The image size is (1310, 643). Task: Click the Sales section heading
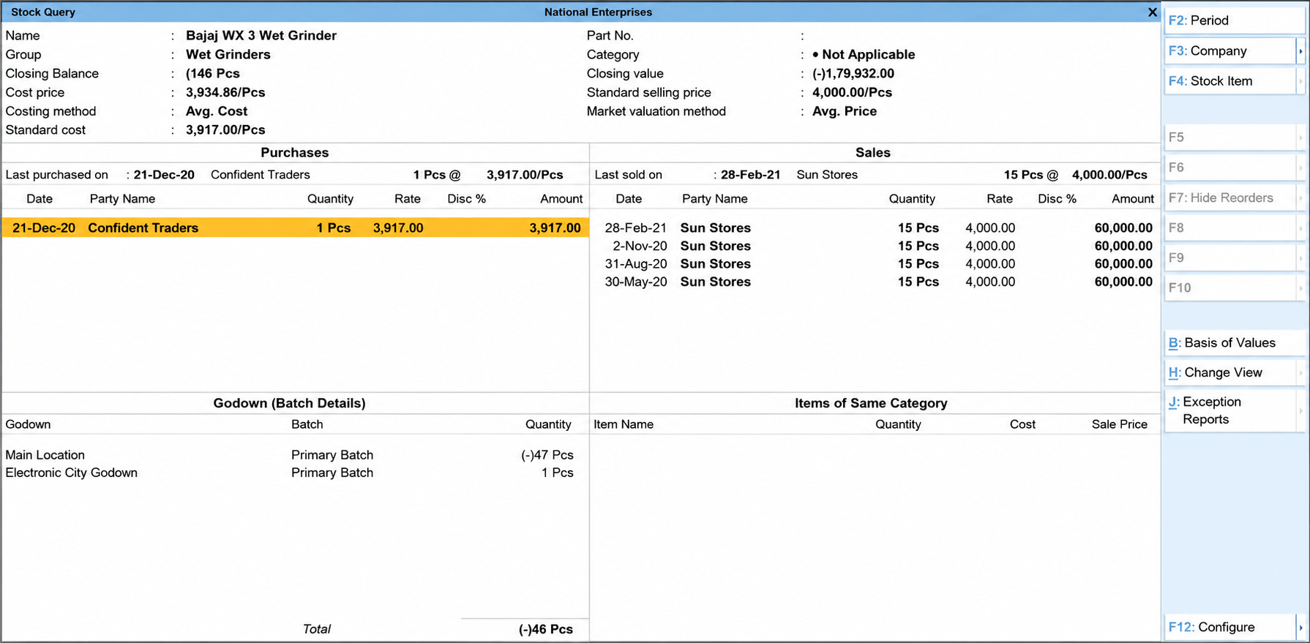point(873,152)
